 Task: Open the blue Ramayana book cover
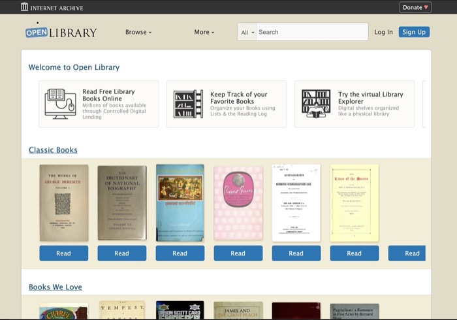click(180, 203)
